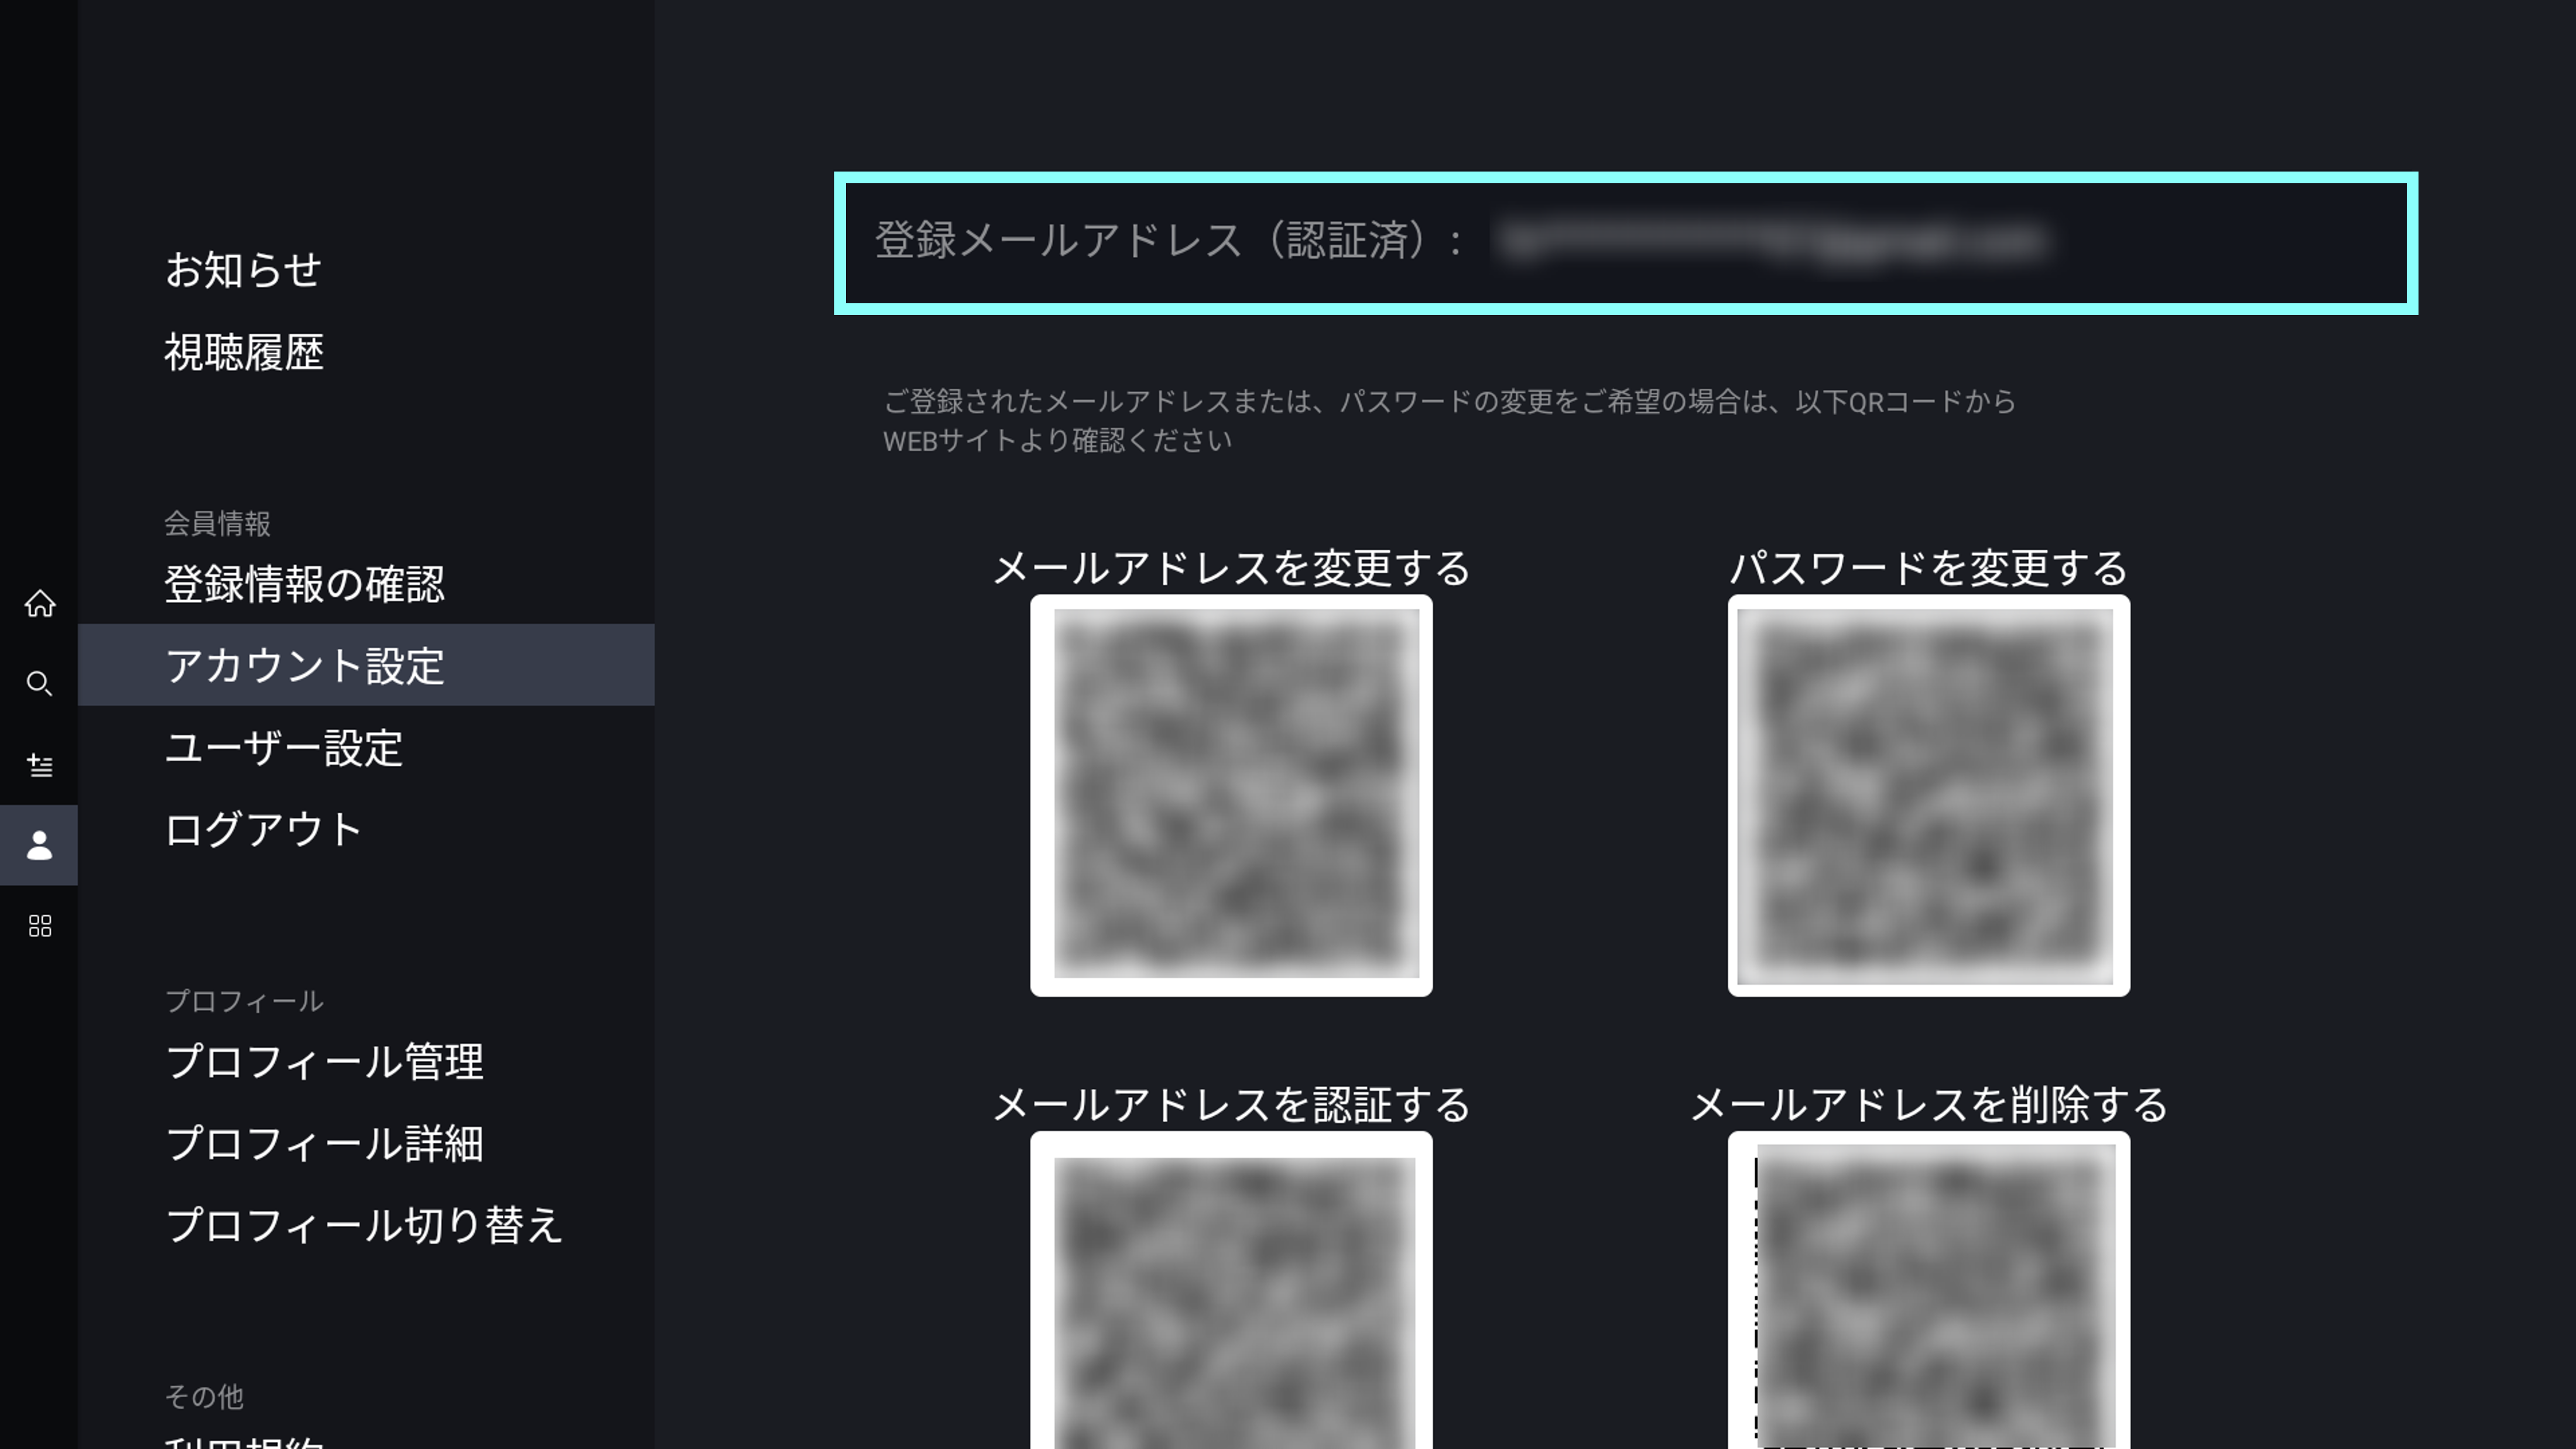The width and height of the screenshot is (2576, 1449).
Task: Open the grid apps icon
Action: point(39,926)
